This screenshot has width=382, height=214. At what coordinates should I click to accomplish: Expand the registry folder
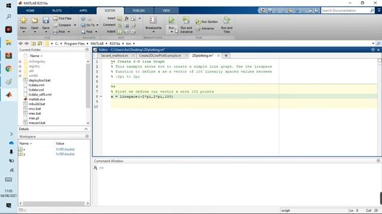tap(20, 66)
